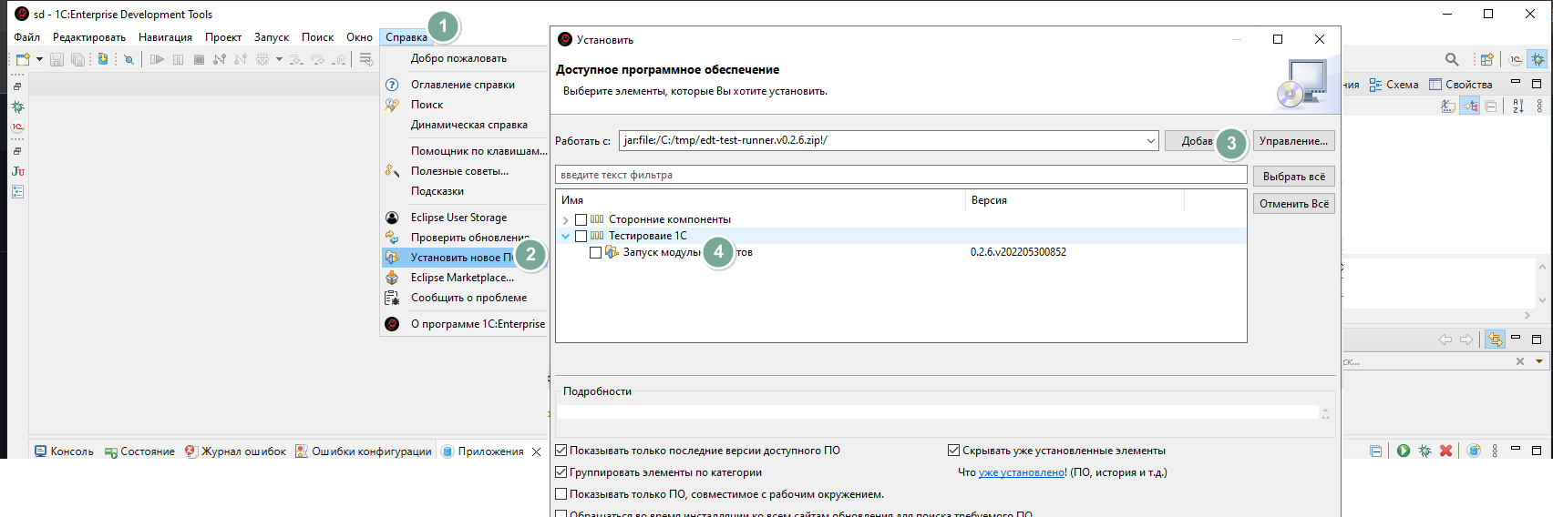Click version 0.2.6.v202205300852 cell
Viewport: 1553px width, 517px height.
1018,252
